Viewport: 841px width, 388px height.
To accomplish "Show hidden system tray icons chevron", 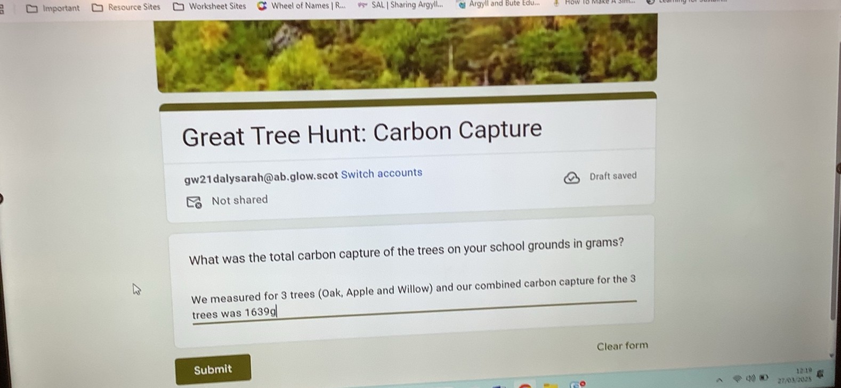I will [x=719, y=380].
